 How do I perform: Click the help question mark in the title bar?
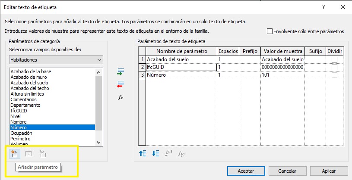coord(323,7)
